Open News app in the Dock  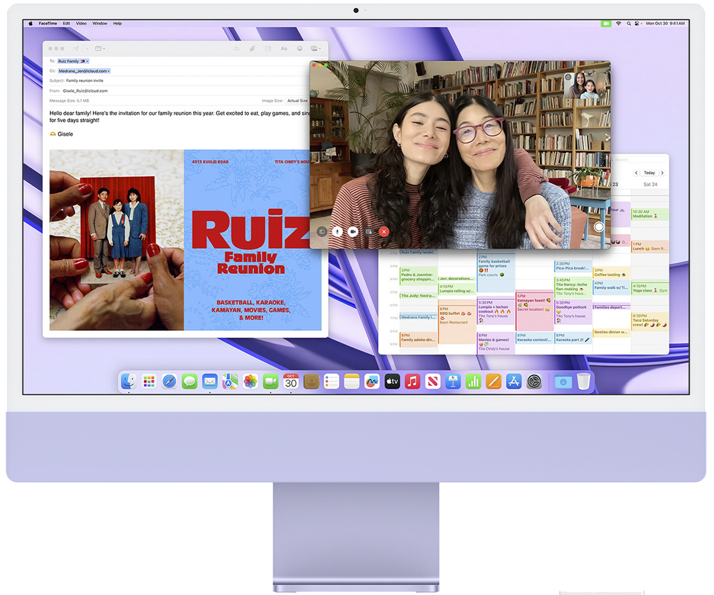(432, 381)
